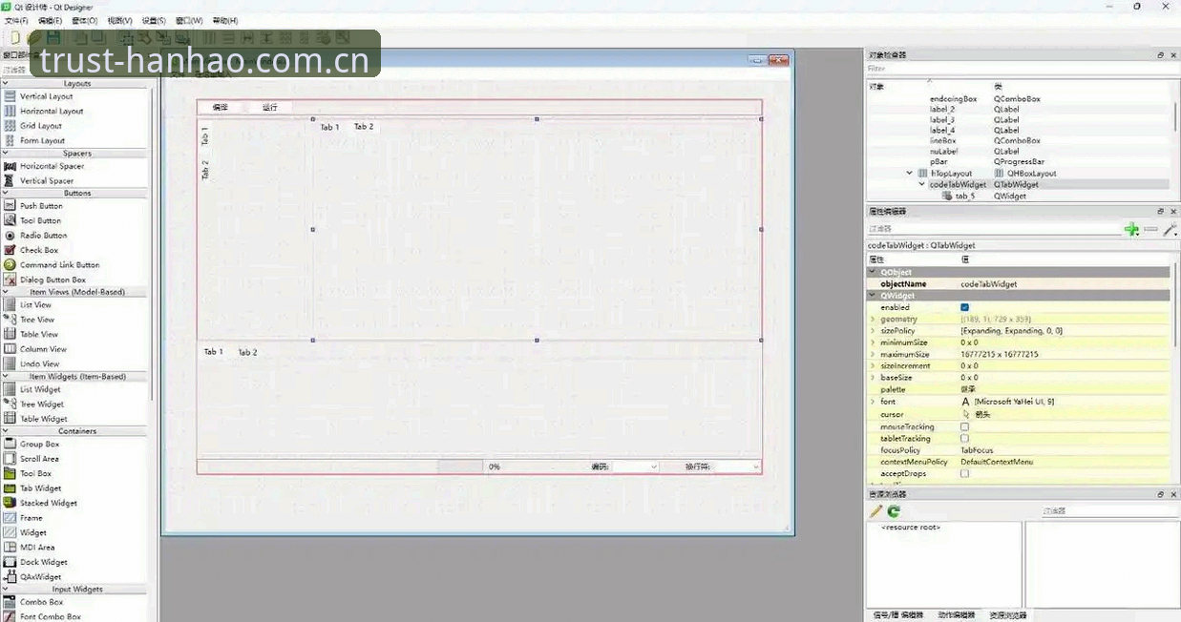The width and height of the screenshot is (1181, 622).
Task: Select the List View widget icon
Action: pos(11,305)
